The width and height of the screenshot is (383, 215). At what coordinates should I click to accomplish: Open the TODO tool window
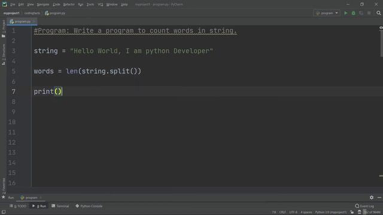[18, 206]
